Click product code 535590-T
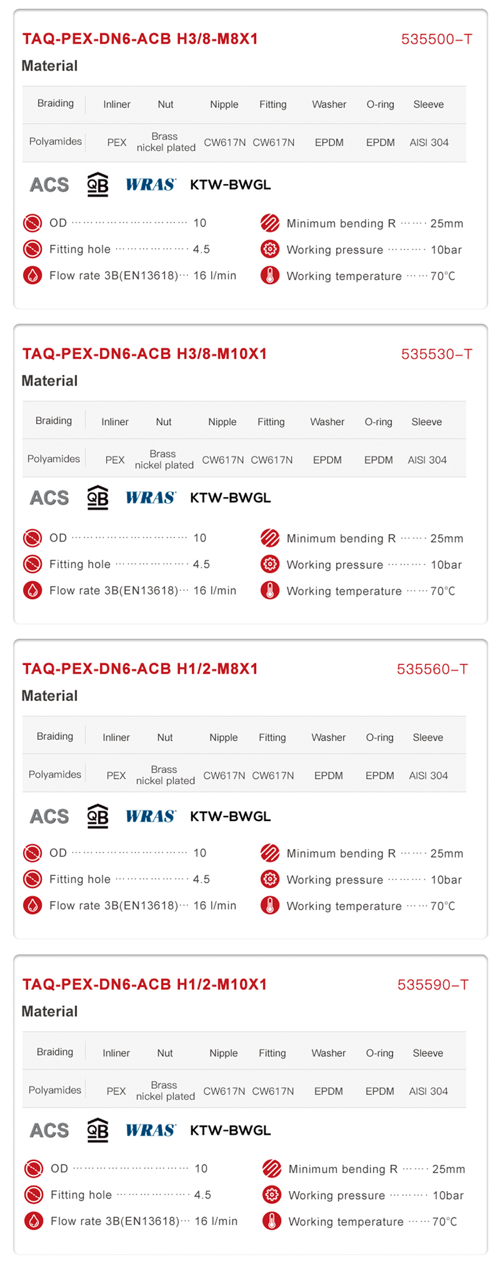 click(432, 985)
